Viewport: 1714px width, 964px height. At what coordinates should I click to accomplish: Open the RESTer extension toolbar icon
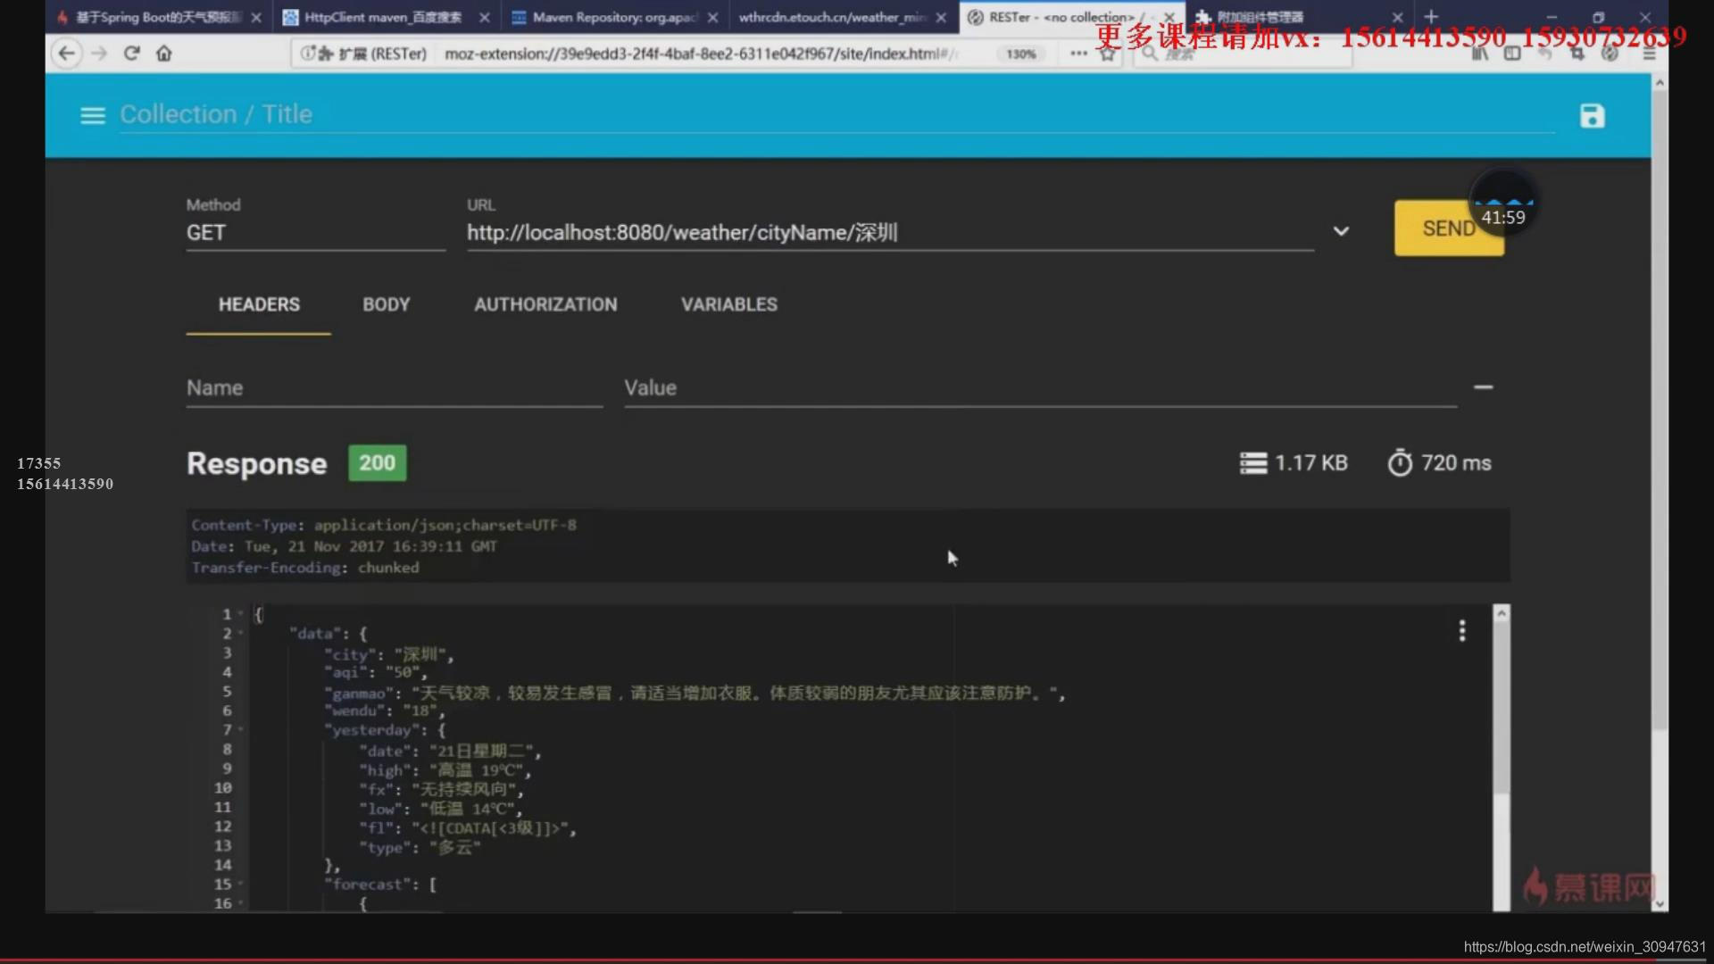pos(1610,54)
